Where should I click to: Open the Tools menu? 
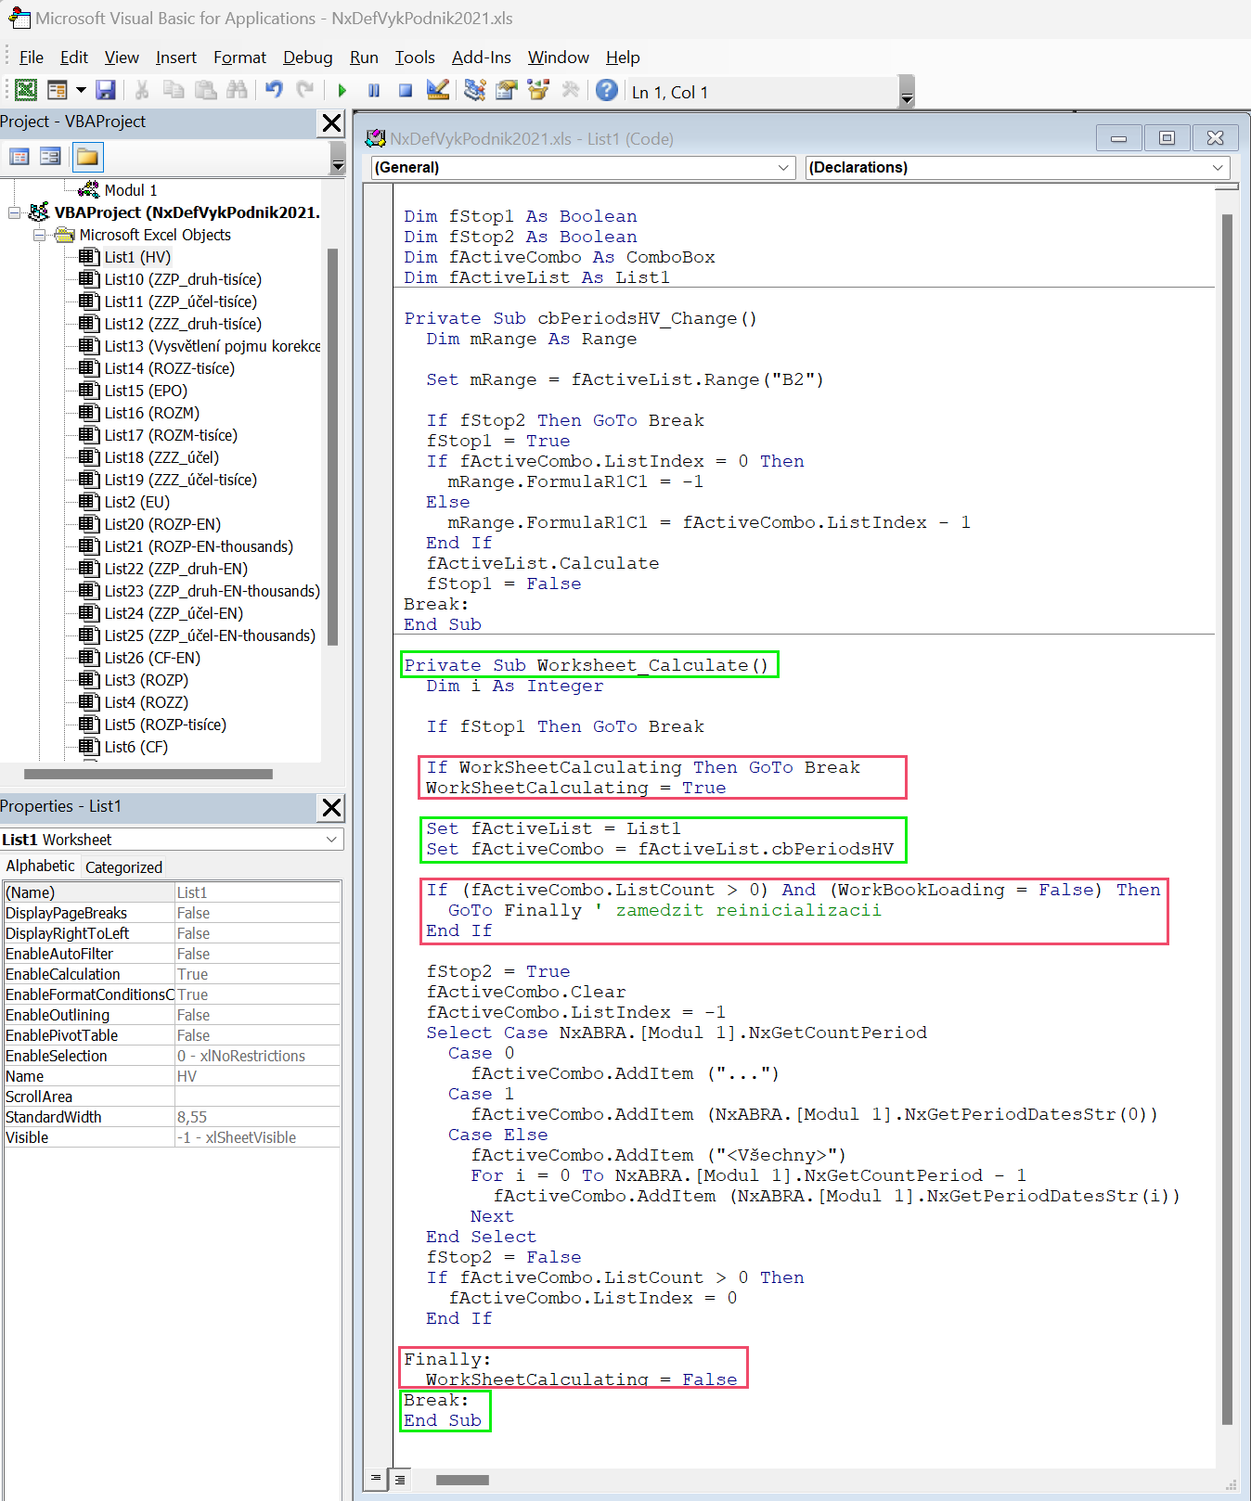(x=415, y=58)
